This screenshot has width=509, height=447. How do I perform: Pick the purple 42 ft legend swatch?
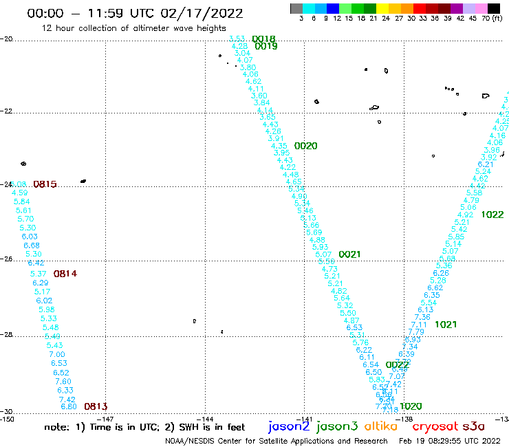456,8
